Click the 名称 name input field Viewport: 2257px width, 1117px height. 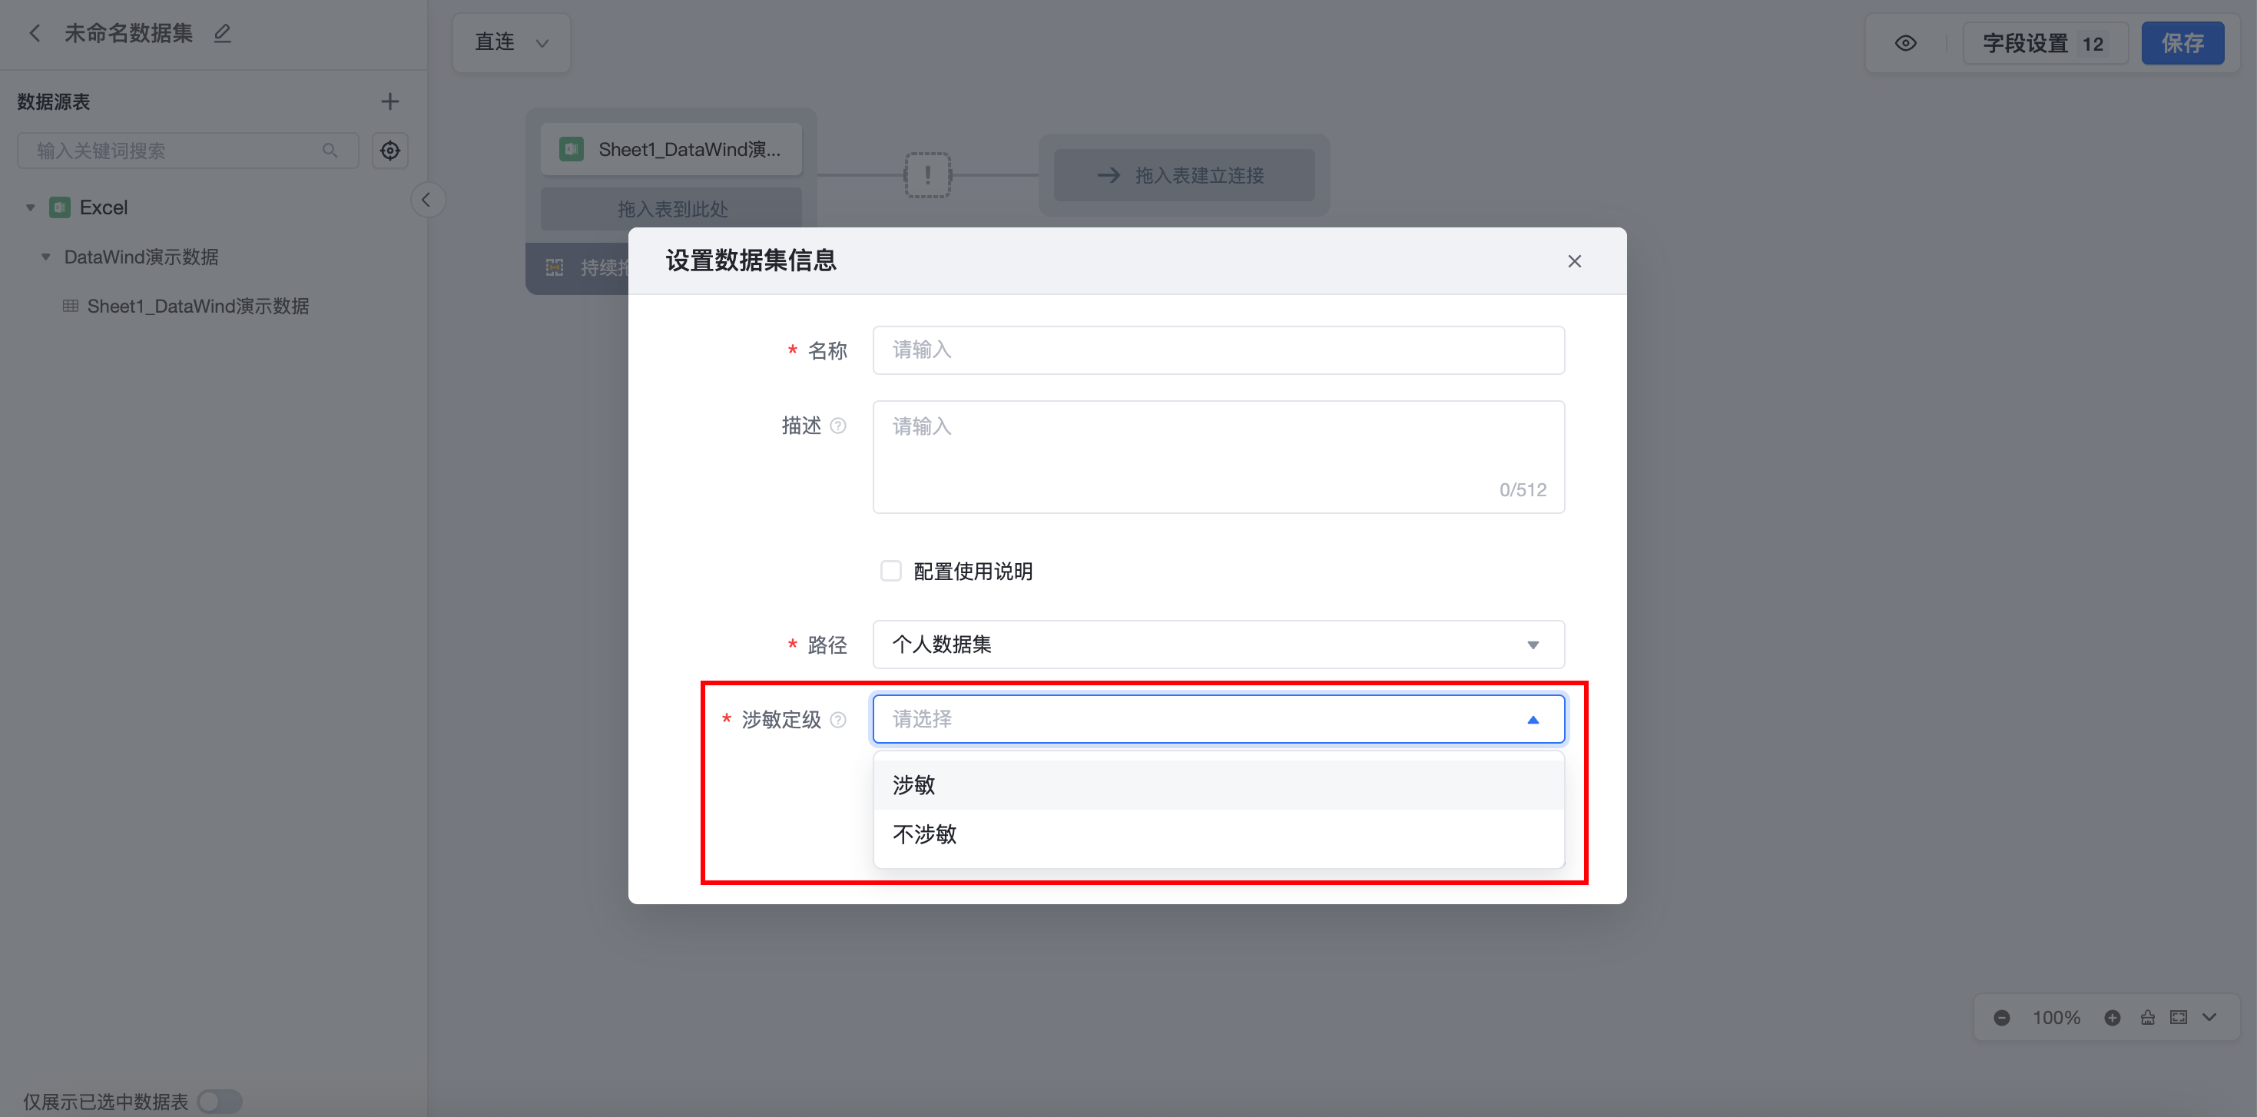[x=1218, y=350]
